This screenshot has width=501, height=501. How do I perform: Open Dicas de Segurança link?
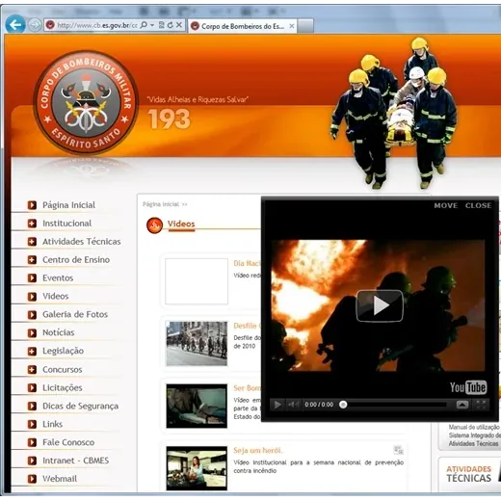coord(80,406)
